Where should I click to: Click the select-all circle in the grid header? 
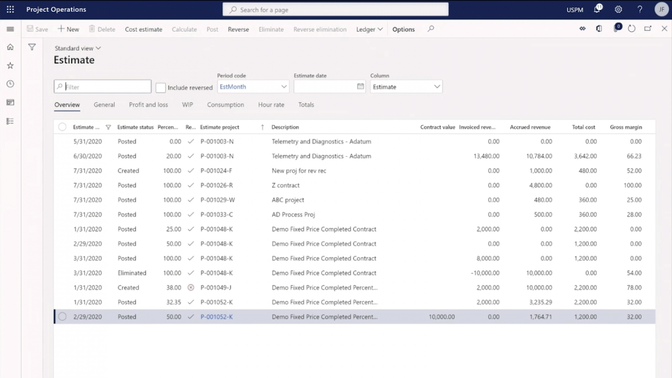click(62, 126)
